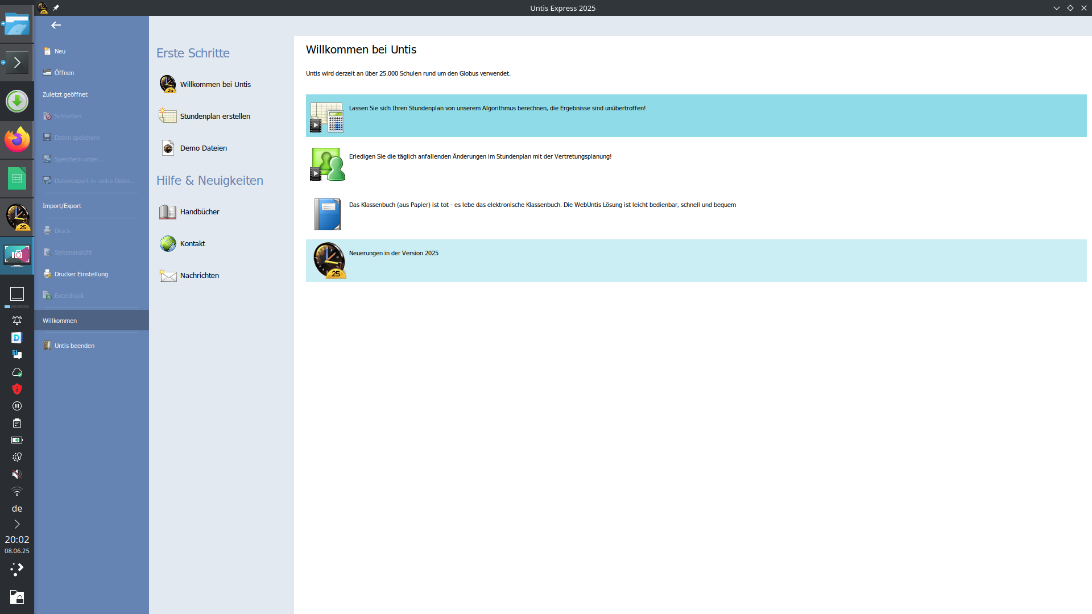Image resolution: width=1092 pixels, height=614 pixels.
Task: Open Demo Dateien link
Action: click(204, 148)
